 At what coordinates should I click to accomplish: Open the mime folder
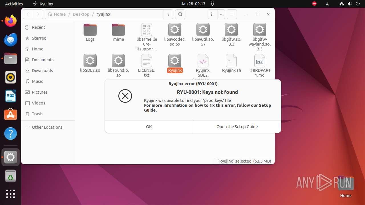[x=118, y=30]
